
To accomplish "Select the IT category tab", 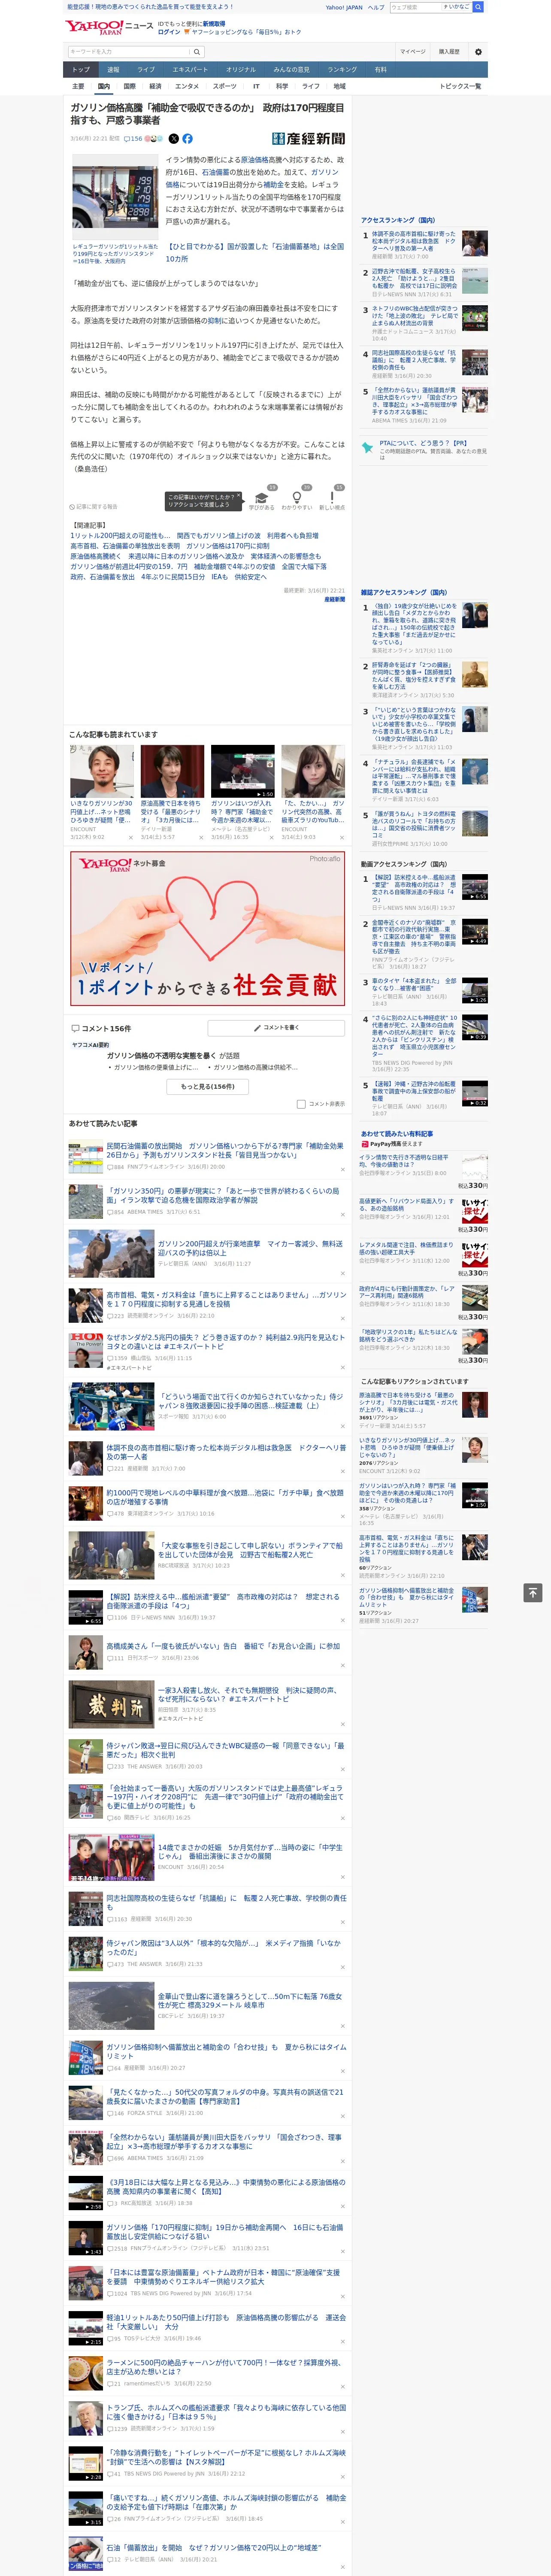I will [x=256, y=86].
